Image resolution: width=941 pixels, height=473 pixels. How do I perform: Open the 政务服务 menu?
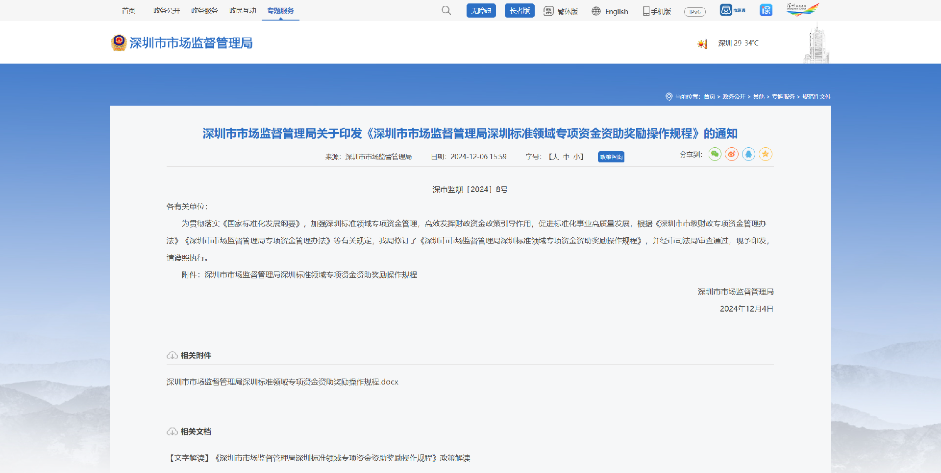[x=204, y=10]
